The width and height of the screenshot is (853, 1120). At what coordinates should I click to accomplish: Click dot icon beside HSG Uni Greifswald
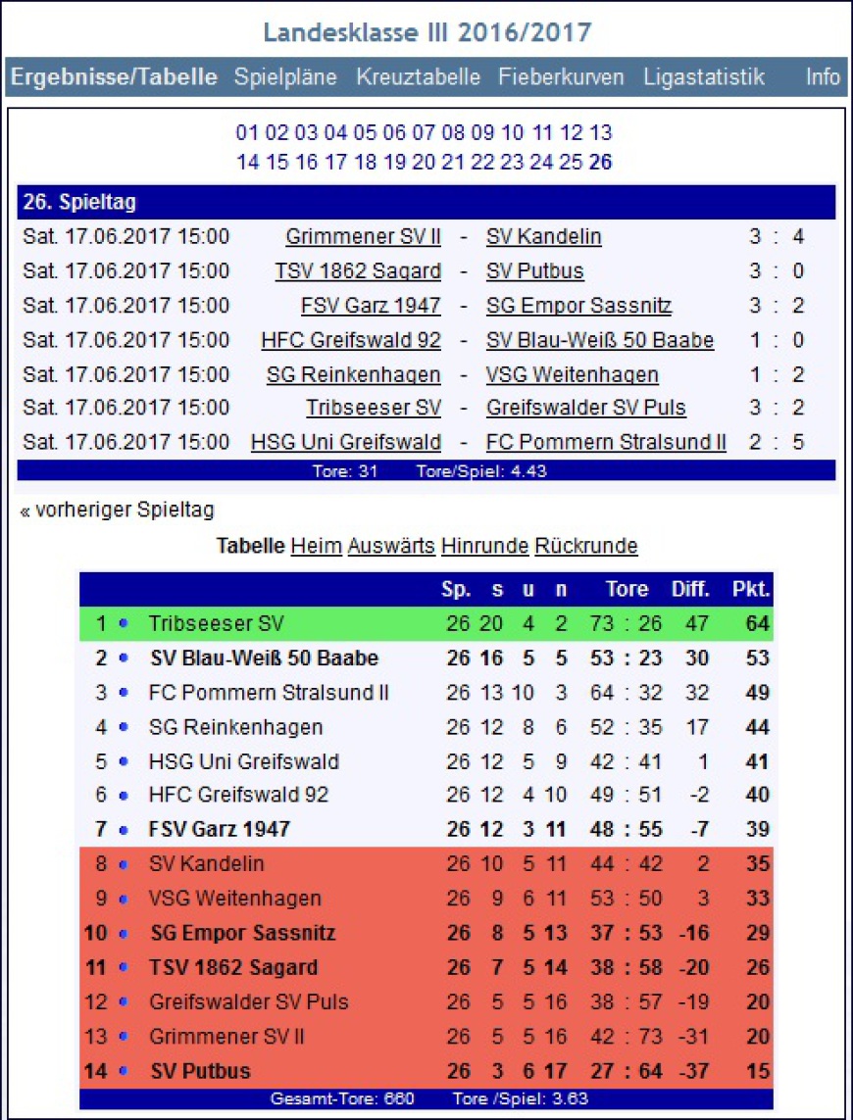tap(123, 761)
